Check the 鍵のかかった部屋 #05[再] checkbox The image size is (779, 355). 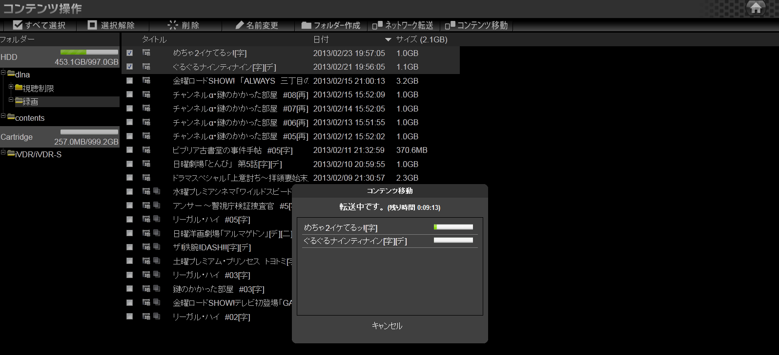coord(129,136)
